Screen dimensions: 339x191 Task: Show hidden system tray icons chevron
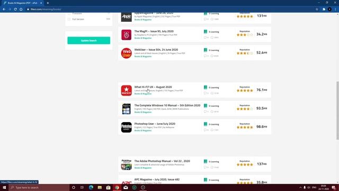pos(300,187)
